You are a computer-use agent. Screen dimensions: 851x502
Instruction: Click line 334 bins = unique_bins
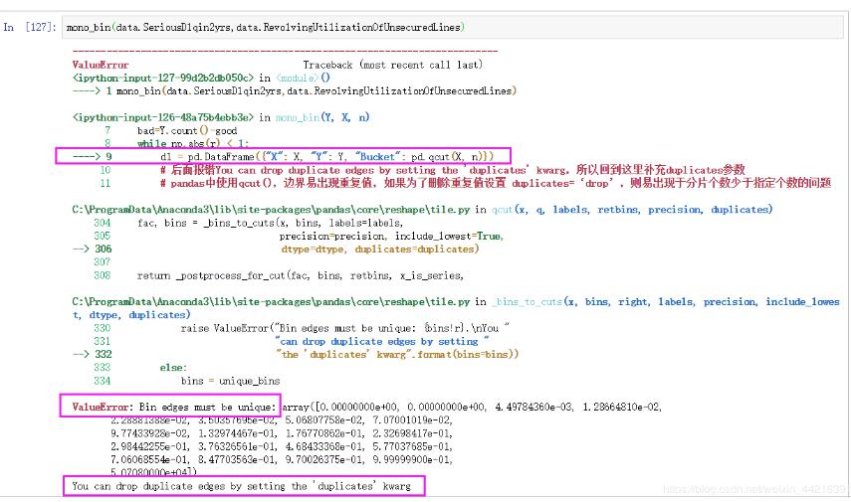(231, 381)
